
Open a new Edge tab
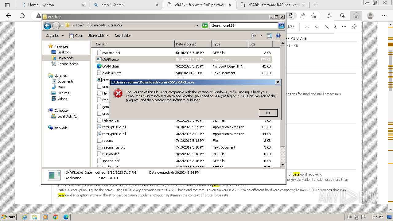pos(316,5)
